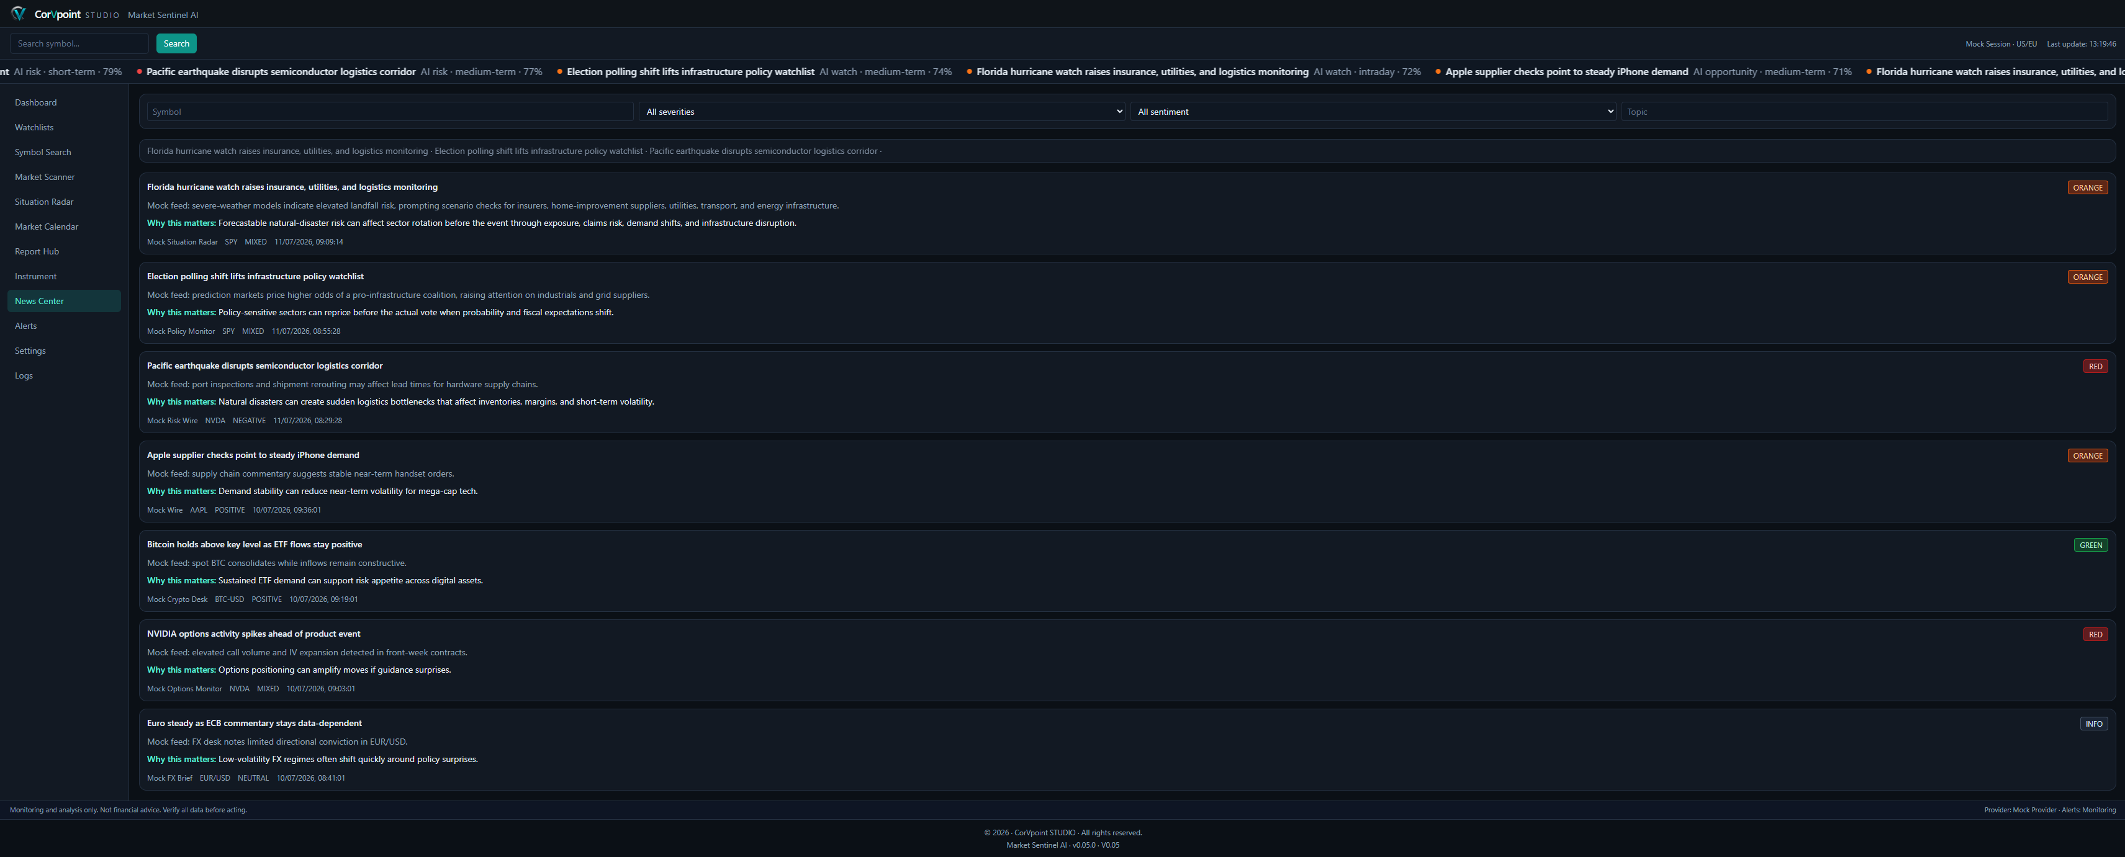Open Instrument page in sidebar
This screenshot has height=857, width=2125.
(65, 276)
